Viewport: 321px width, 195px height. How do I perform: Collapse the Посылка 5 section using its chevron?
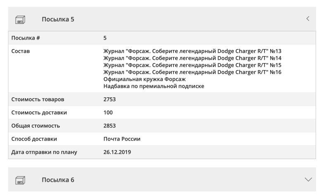click(308, 19)
